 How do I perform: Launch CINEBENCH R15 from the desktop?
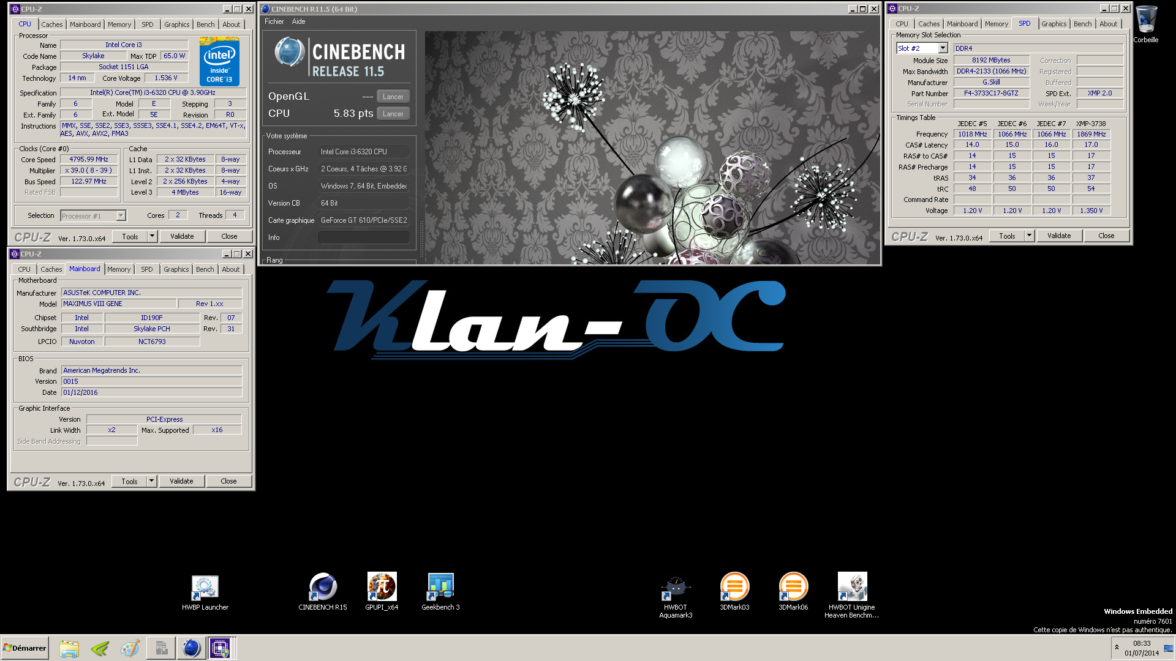pyautogui.click(x=323, y=592)
